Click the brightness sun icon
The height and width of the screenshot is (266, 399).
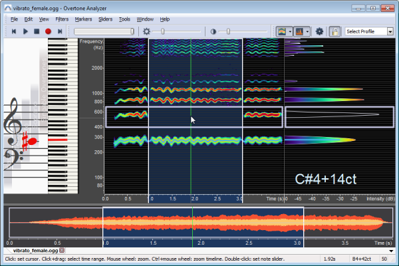(146, 31)
